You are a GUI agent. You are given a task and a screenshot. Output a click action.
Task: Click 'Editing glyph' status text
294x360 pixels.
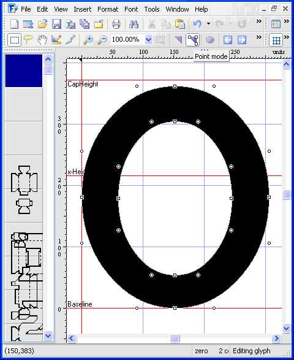tap(251, 351)
